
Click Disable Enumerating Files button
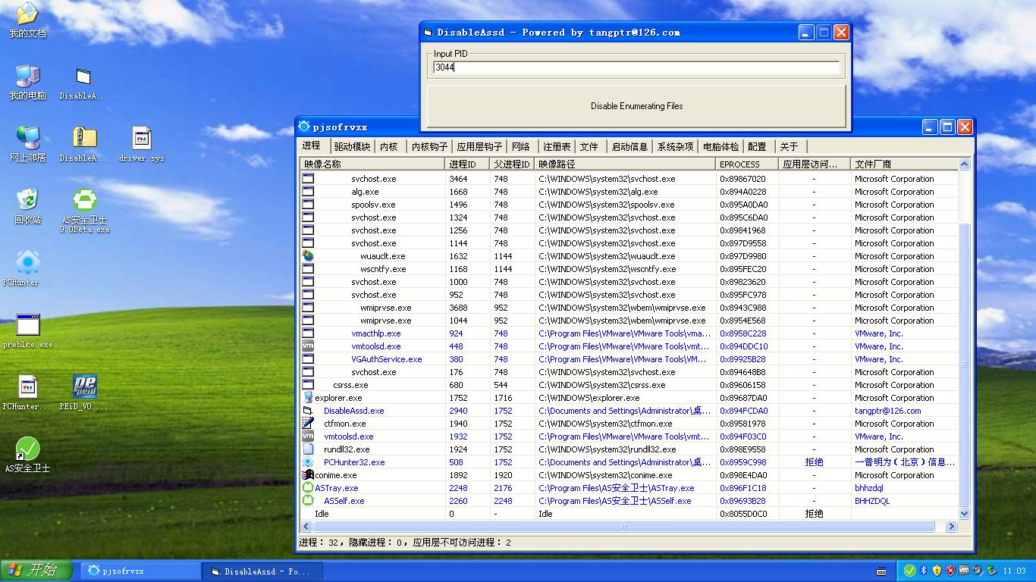pos(636,106)
